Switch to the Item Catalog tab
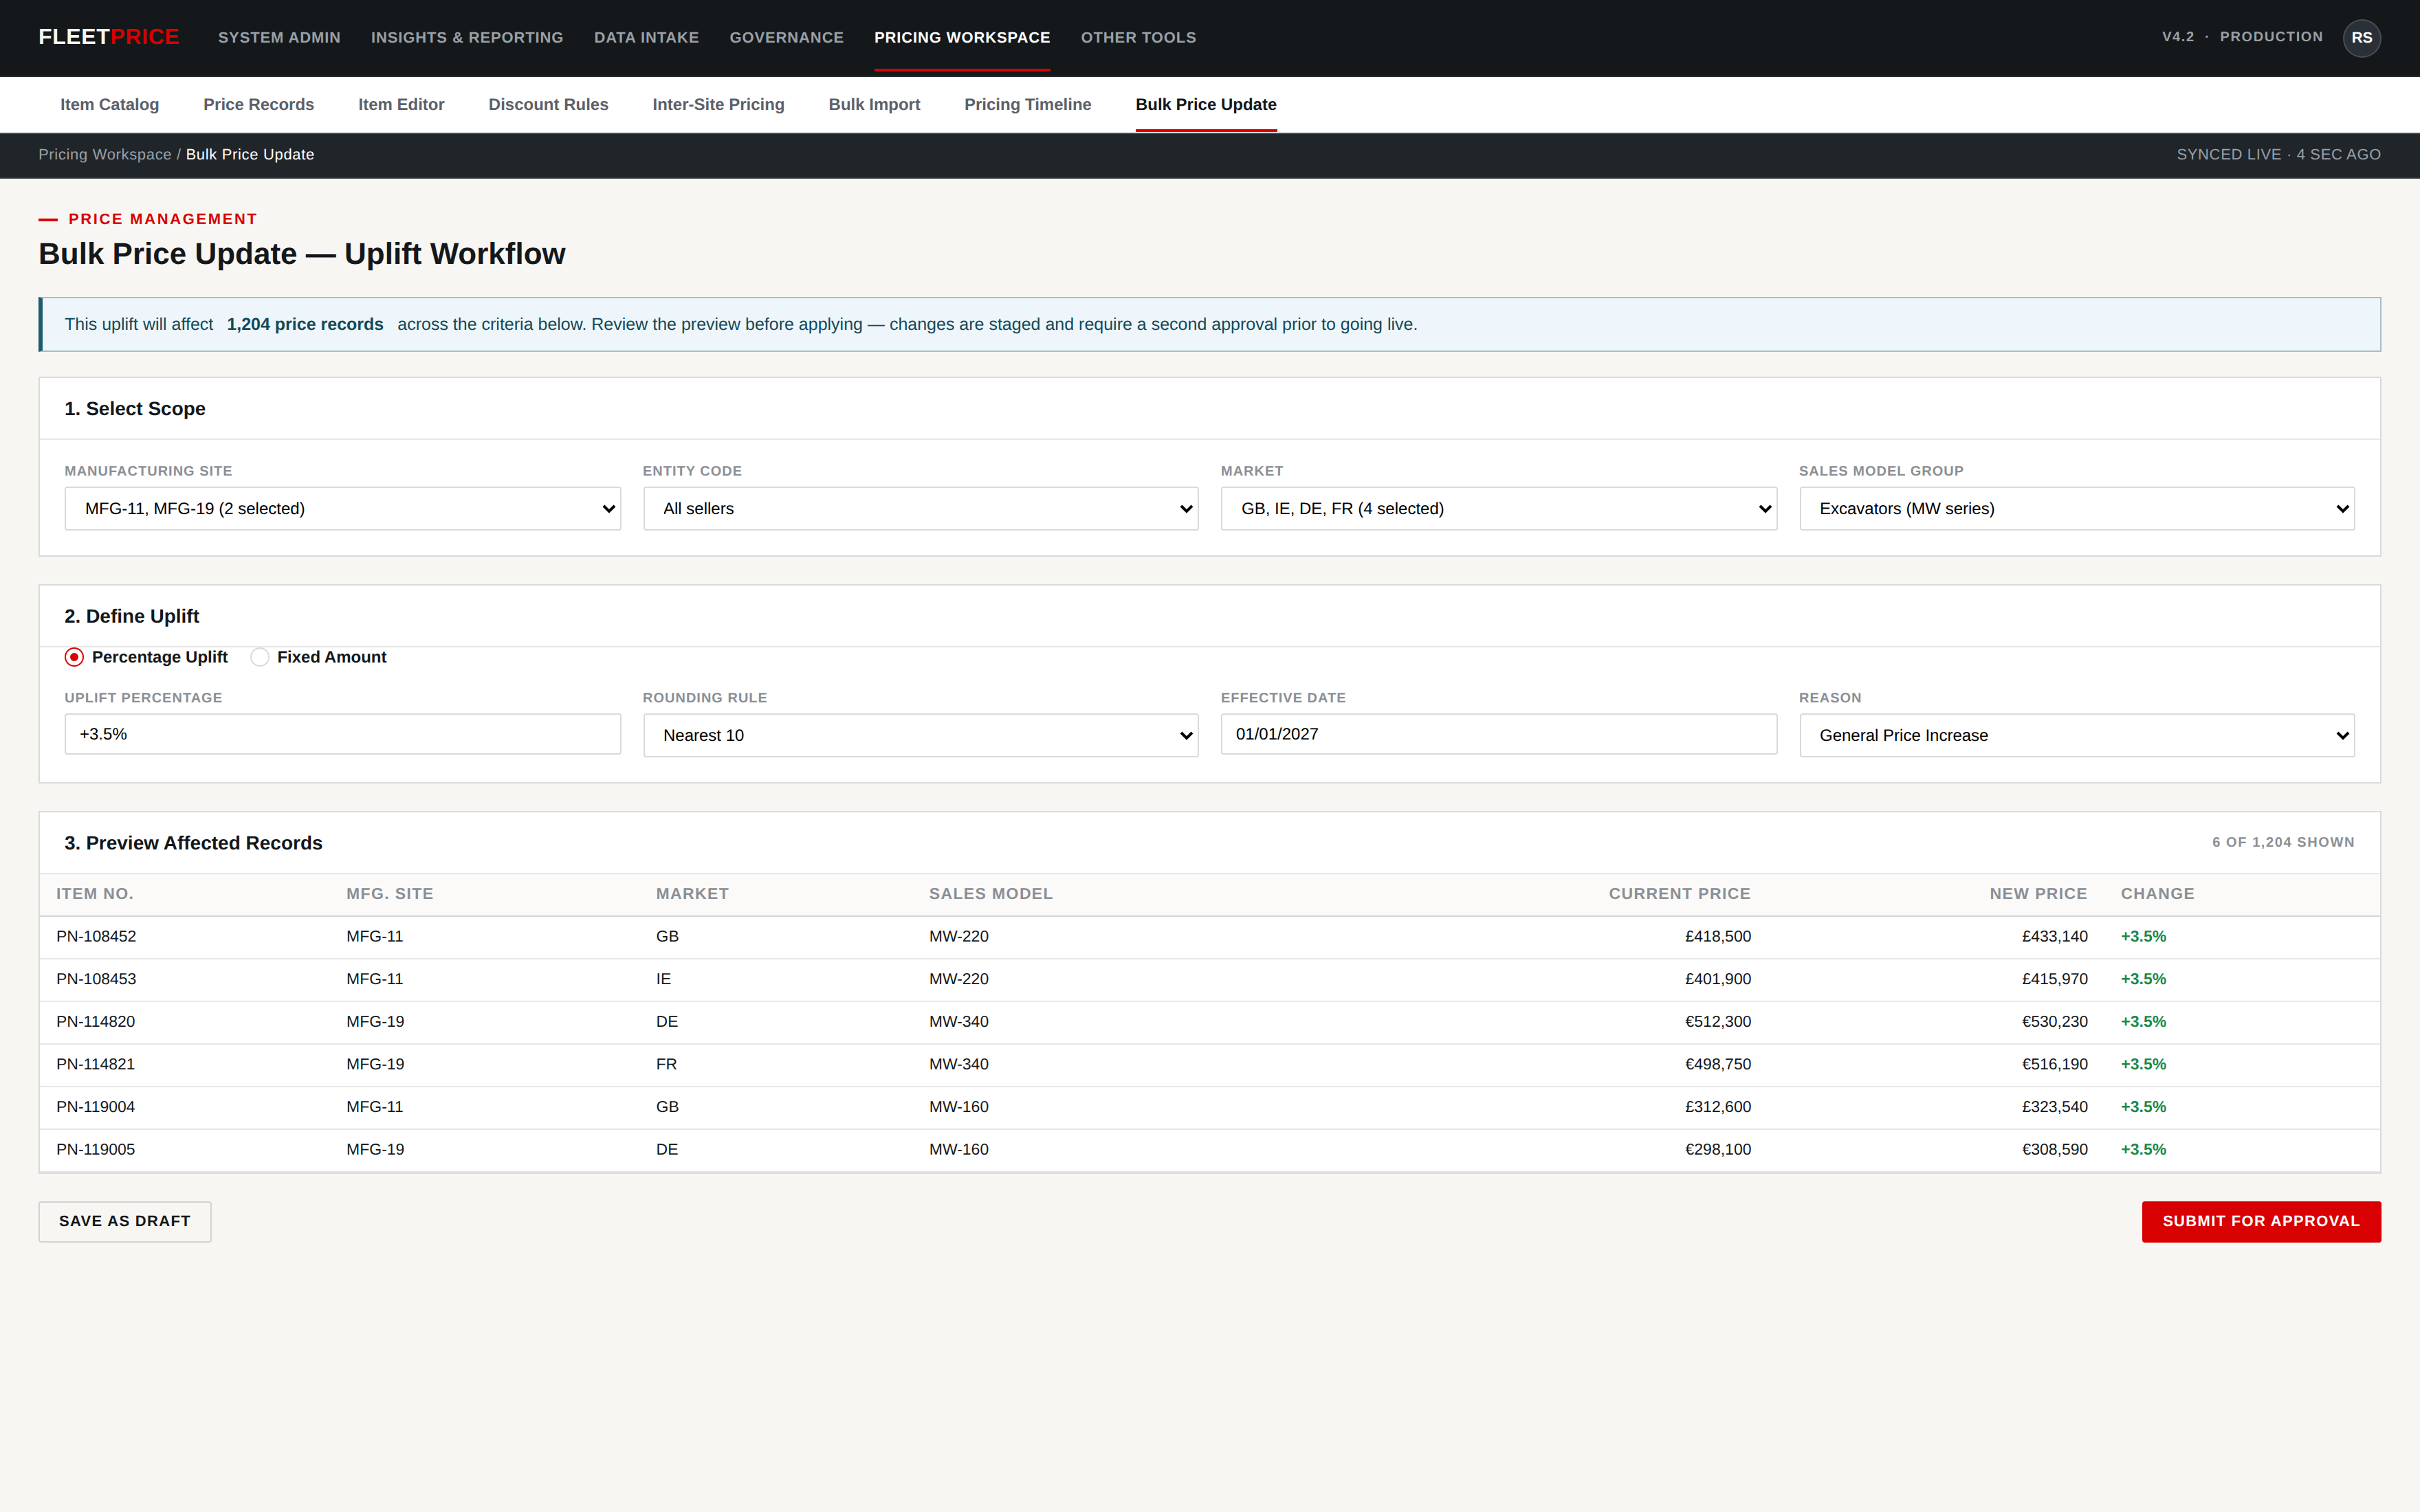 tap(110, 104)
